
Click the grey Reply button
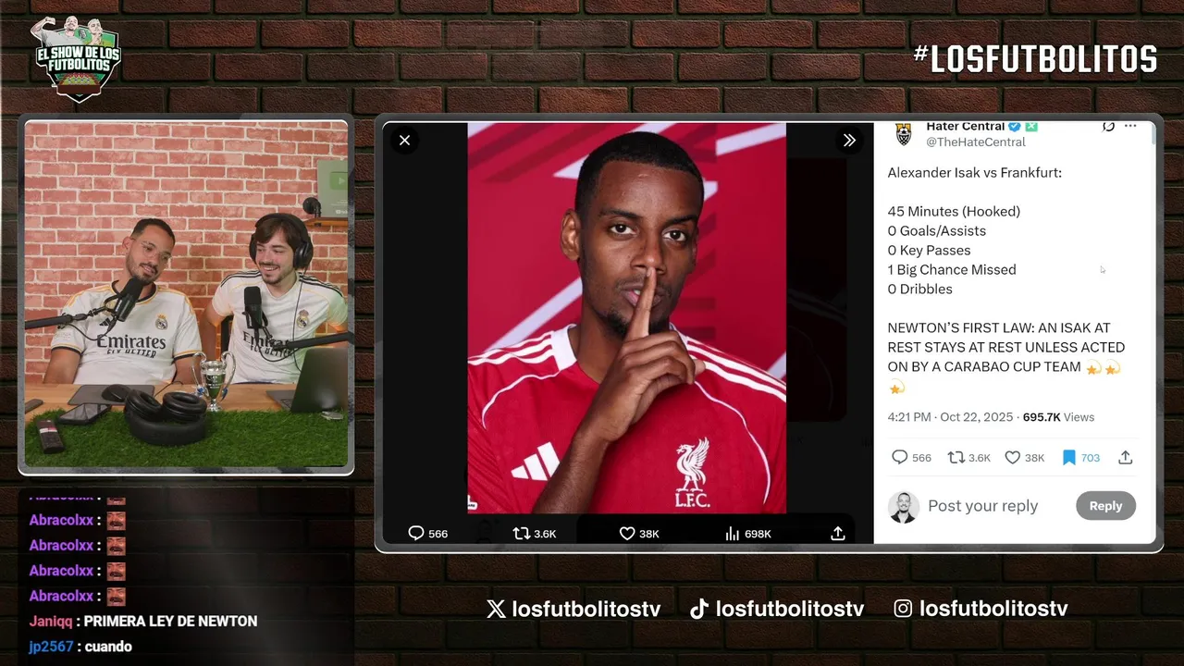tap(1105, 506)
